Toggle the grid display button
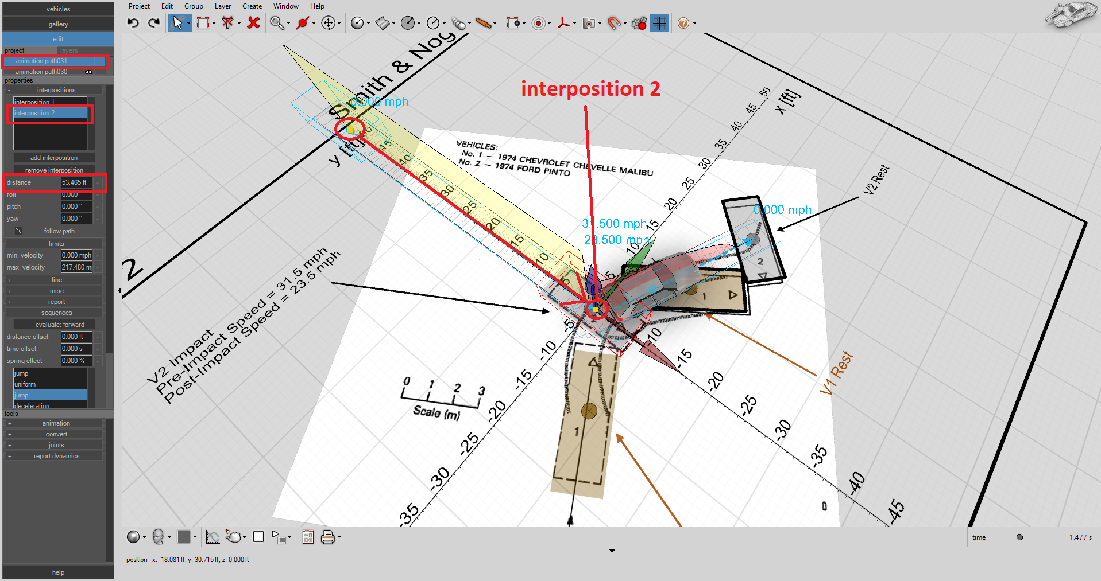This screenshot has width=1101, height=581. (x=659, y=23)
